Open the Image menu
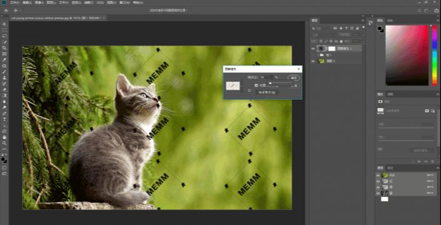Screen dimensions: 441x225 (x=39, y=2)
